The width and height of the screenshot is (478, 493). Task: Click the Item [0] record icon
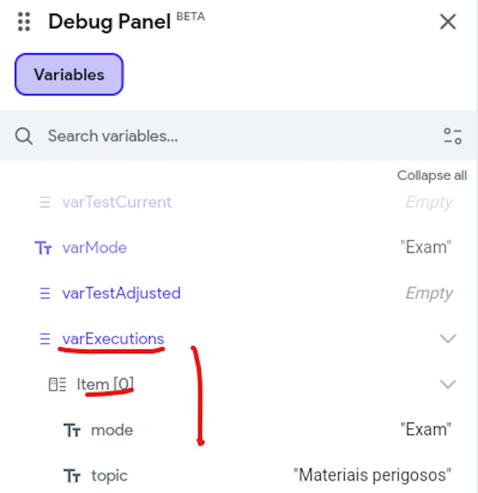pyautogui.click(x=58, y=384)
